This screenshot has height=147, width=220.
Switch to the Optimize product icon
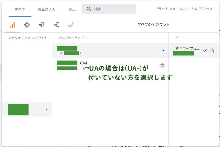point(42,25)
